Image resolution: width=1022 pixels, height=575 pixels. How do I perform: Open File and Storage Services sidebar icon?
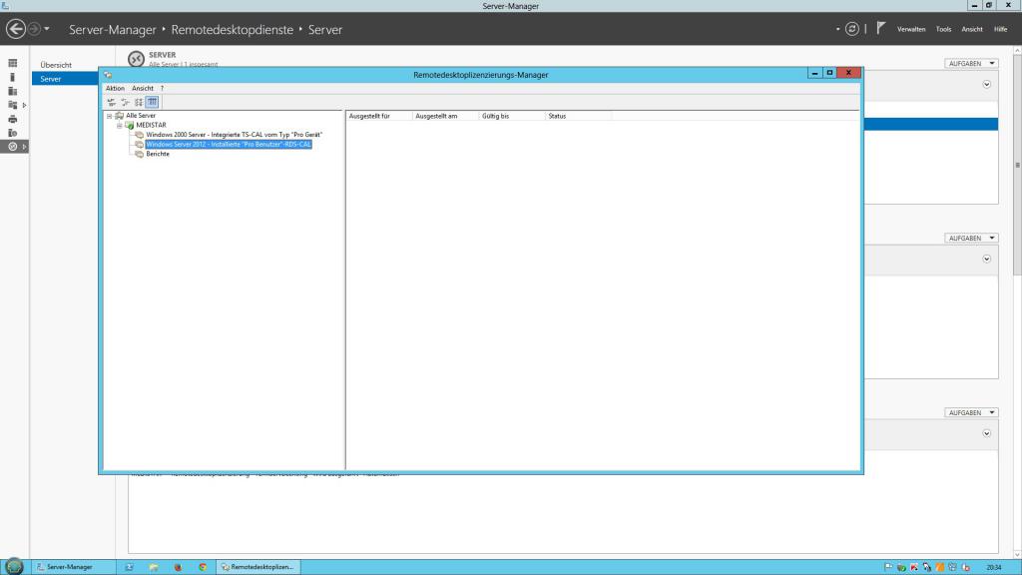coord(12,105)
